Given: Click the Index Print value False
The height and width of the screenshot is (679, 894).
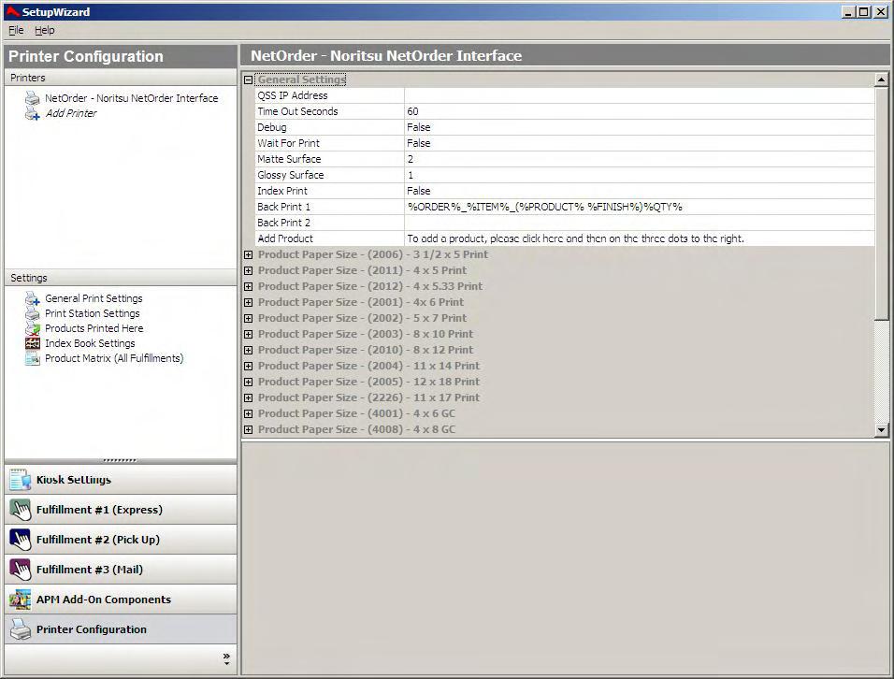Looking at the screenshot, I should click(639, 192).
